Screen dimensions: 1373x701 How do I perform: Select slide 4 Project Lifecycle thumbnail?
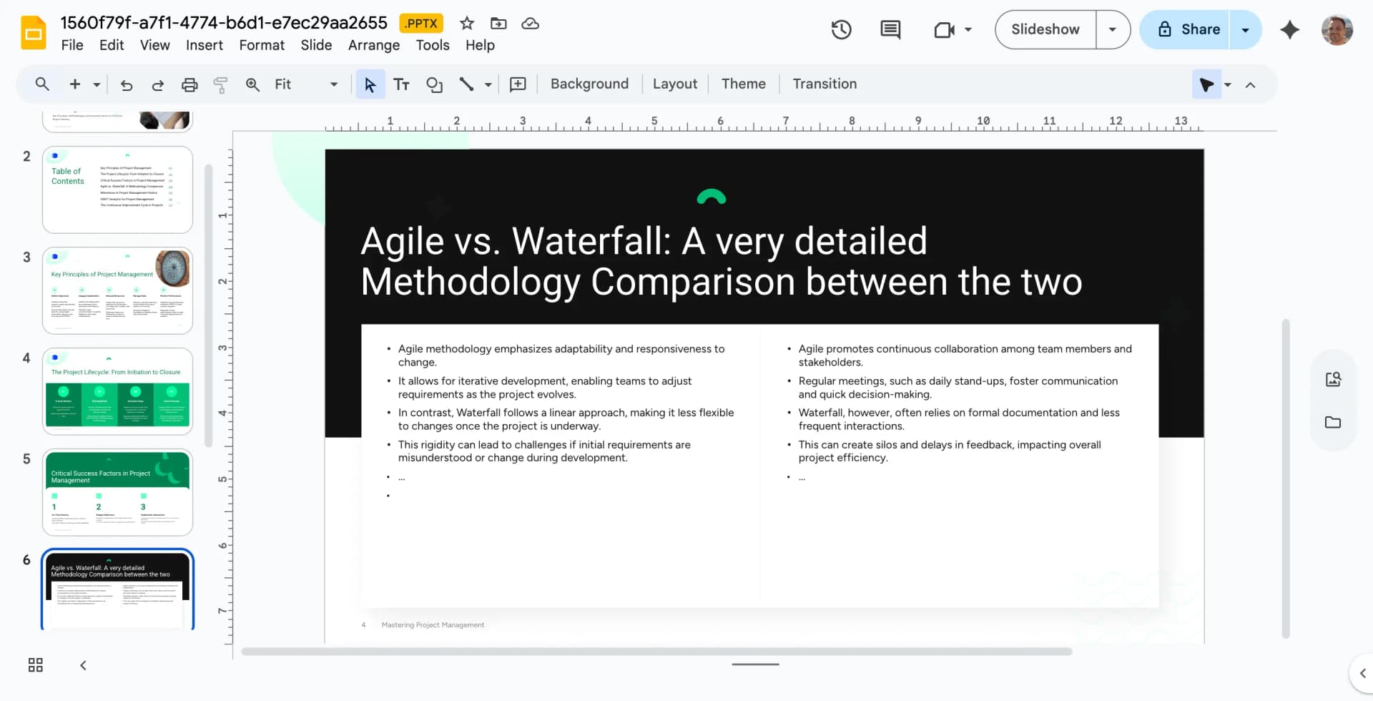pyautogui.click(x=117, y=391)
